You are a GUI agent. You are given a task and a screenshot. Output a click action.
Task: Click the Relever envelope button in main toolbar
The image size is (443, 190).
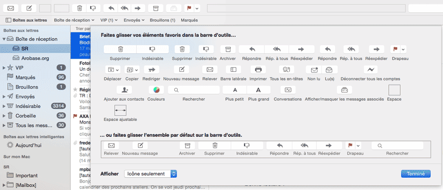point(10,8)
